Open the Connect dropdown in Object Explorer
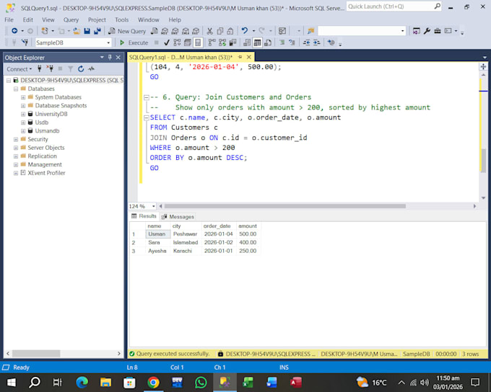Screen dimensions: 491x392 19,69
